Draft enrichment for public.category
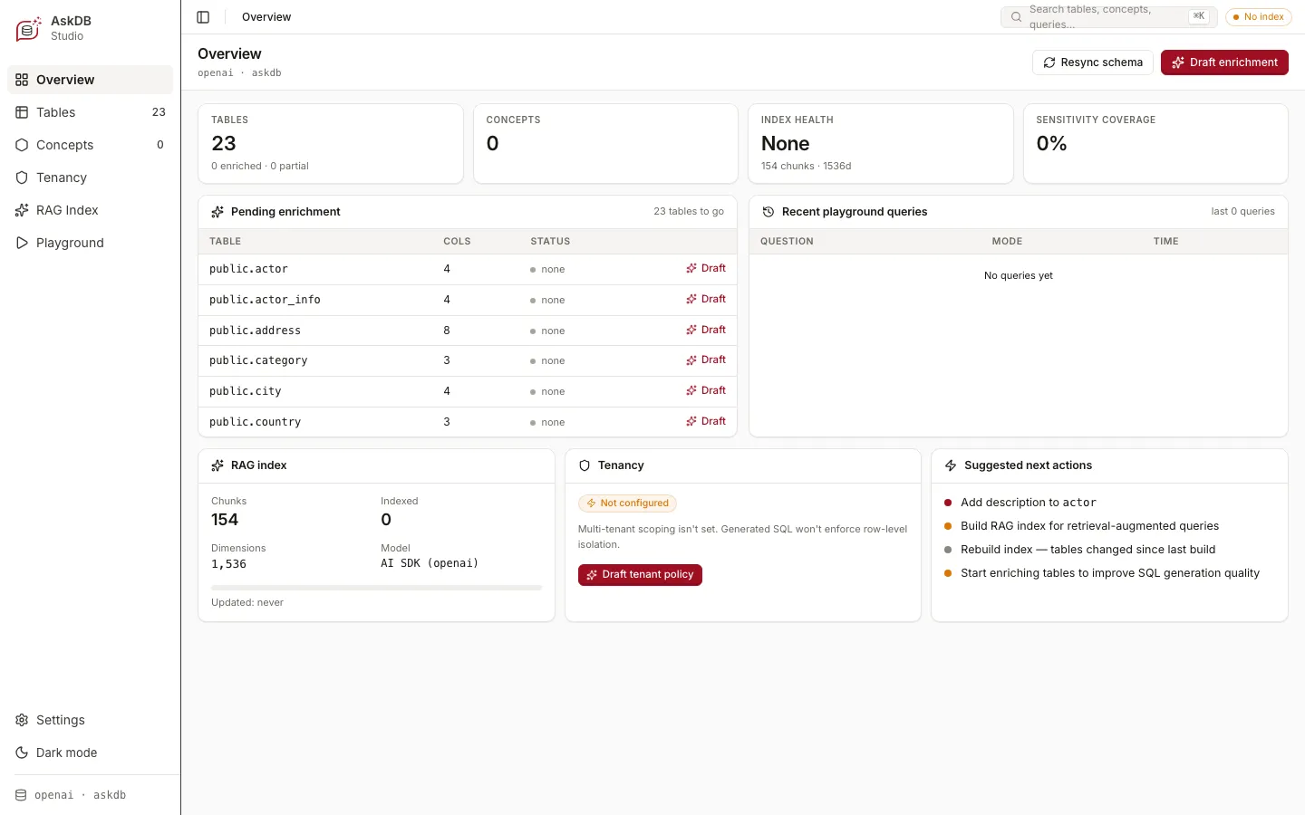 [706, 360]
